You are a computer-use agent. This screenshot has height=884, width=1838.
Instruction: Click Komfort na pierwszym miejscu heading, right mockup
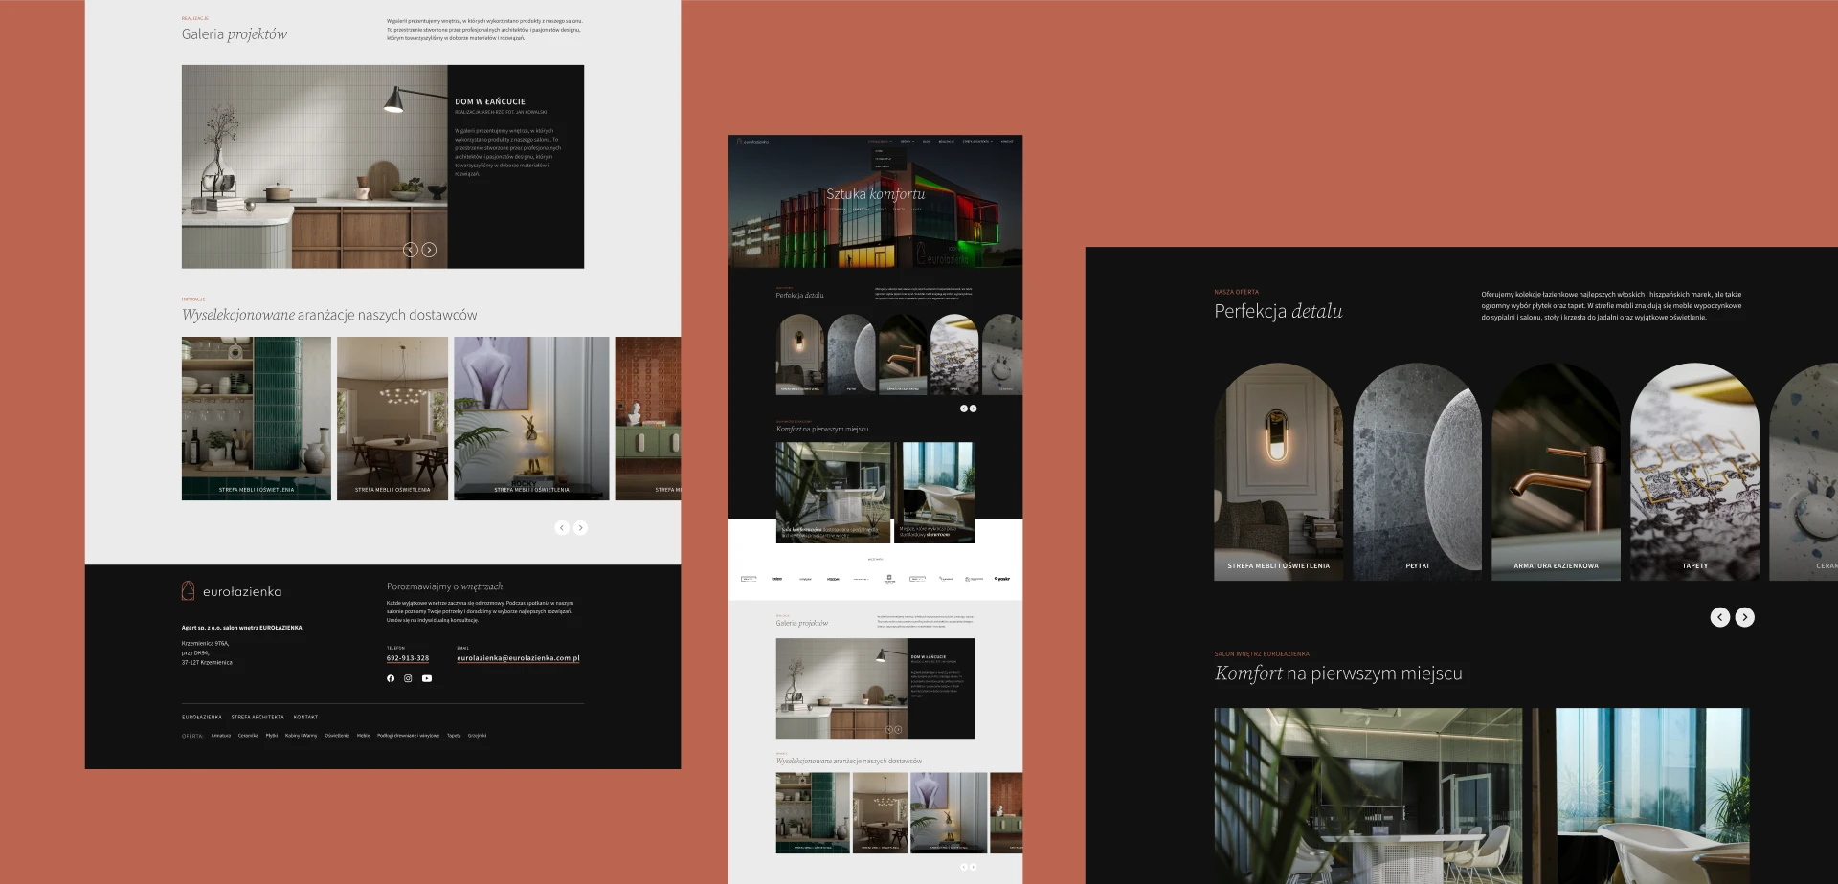point(1338,674)
